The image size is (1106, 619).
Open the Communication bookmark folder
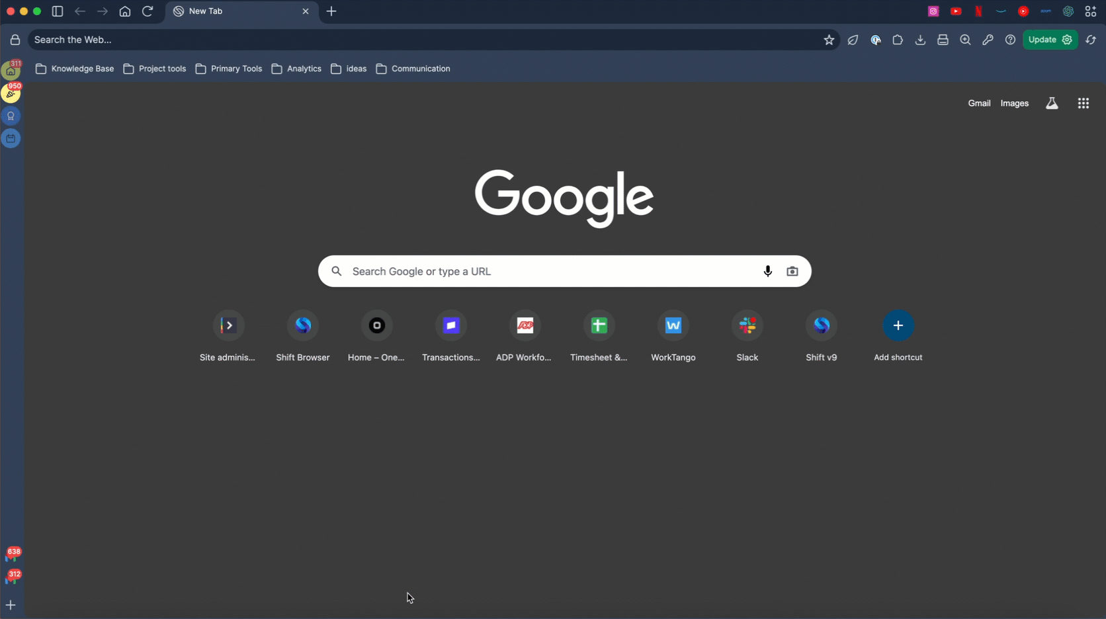tap(413, 69)
